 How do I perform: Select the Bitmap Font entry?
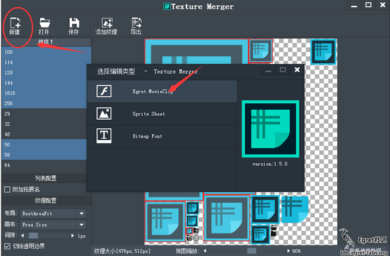coord(162,136)
